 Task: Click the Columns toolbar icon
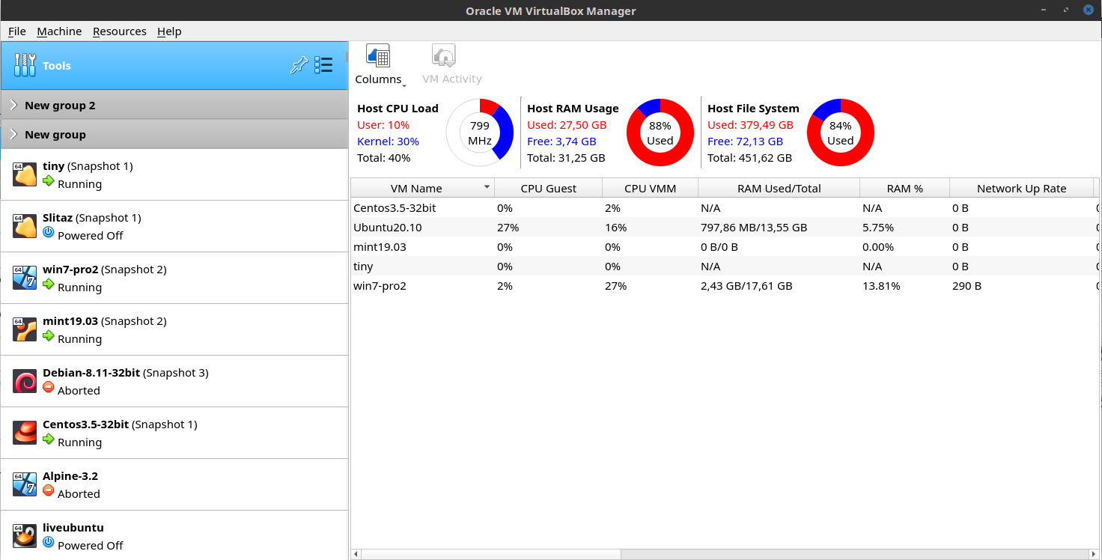378,56
